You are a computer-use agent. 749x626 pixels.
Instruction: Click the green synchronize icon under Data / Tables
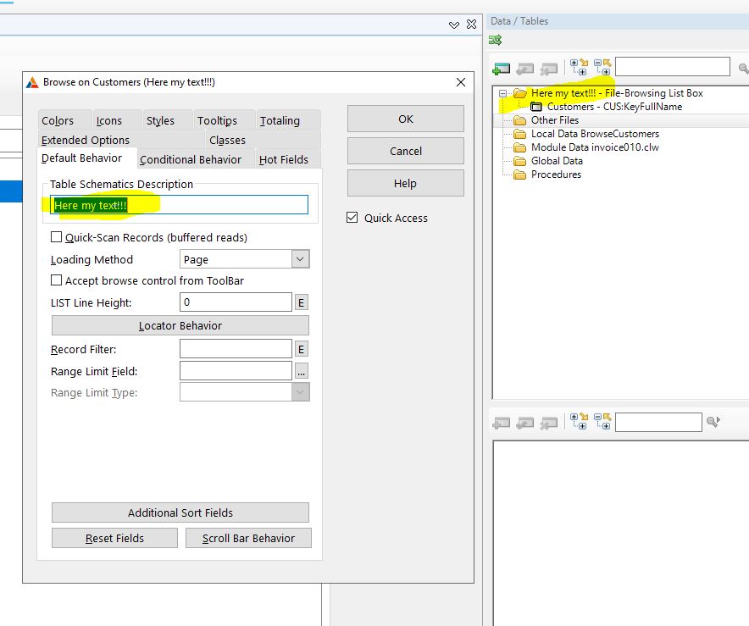click(x=496, y=40)
